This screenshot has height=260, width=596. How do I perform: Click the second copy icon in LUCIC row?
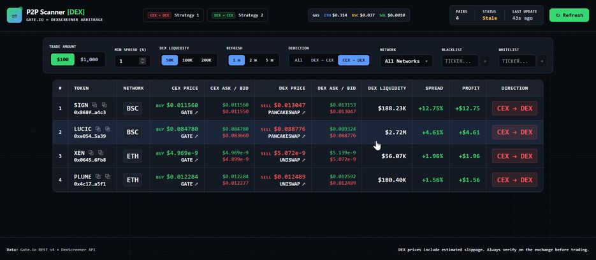click(108, 129)
